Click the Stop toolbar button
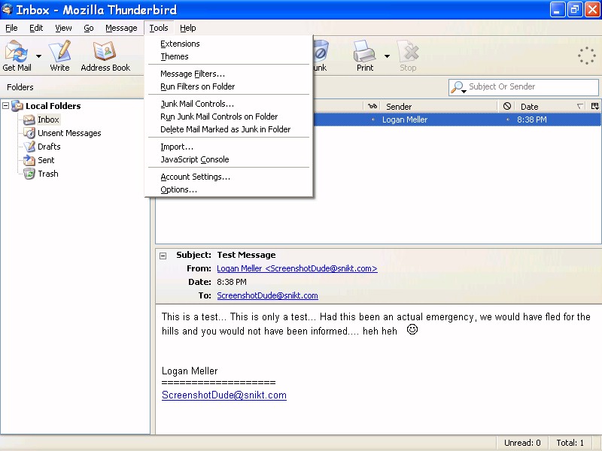Image resolution: width=602 pixels, height=451 pixels. point(408,56)
